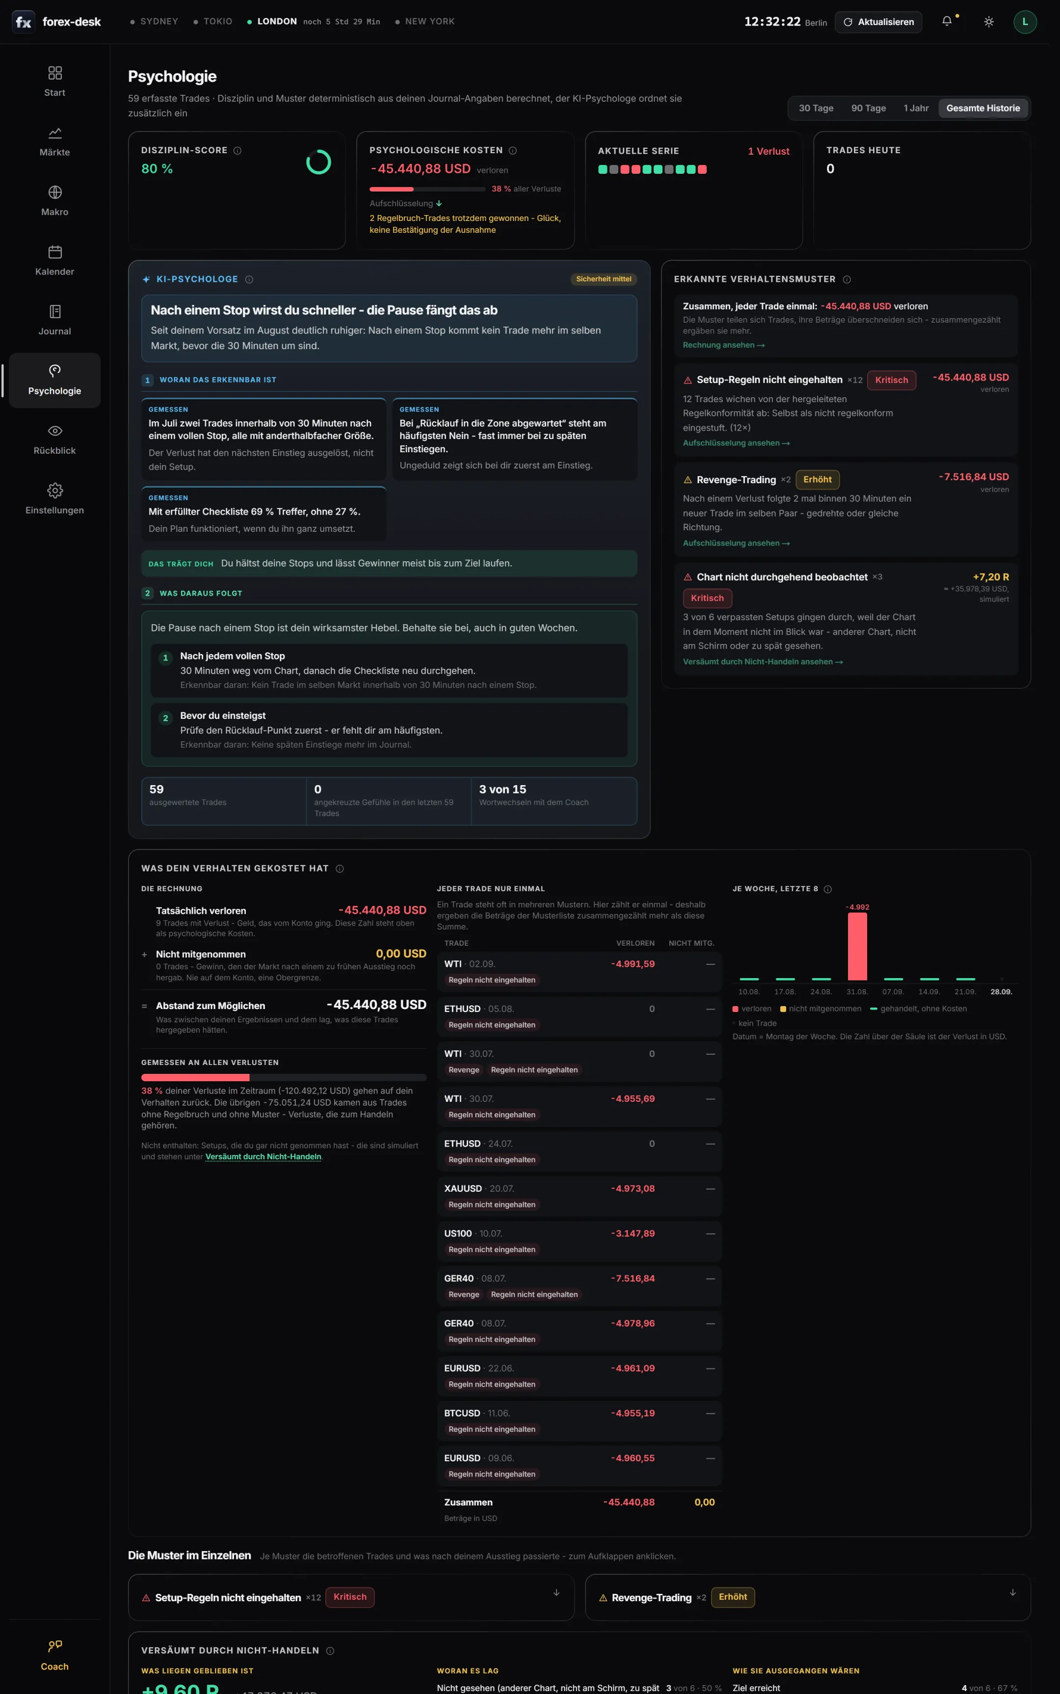Show info for Psychologische Kosten

click(512, 150)
